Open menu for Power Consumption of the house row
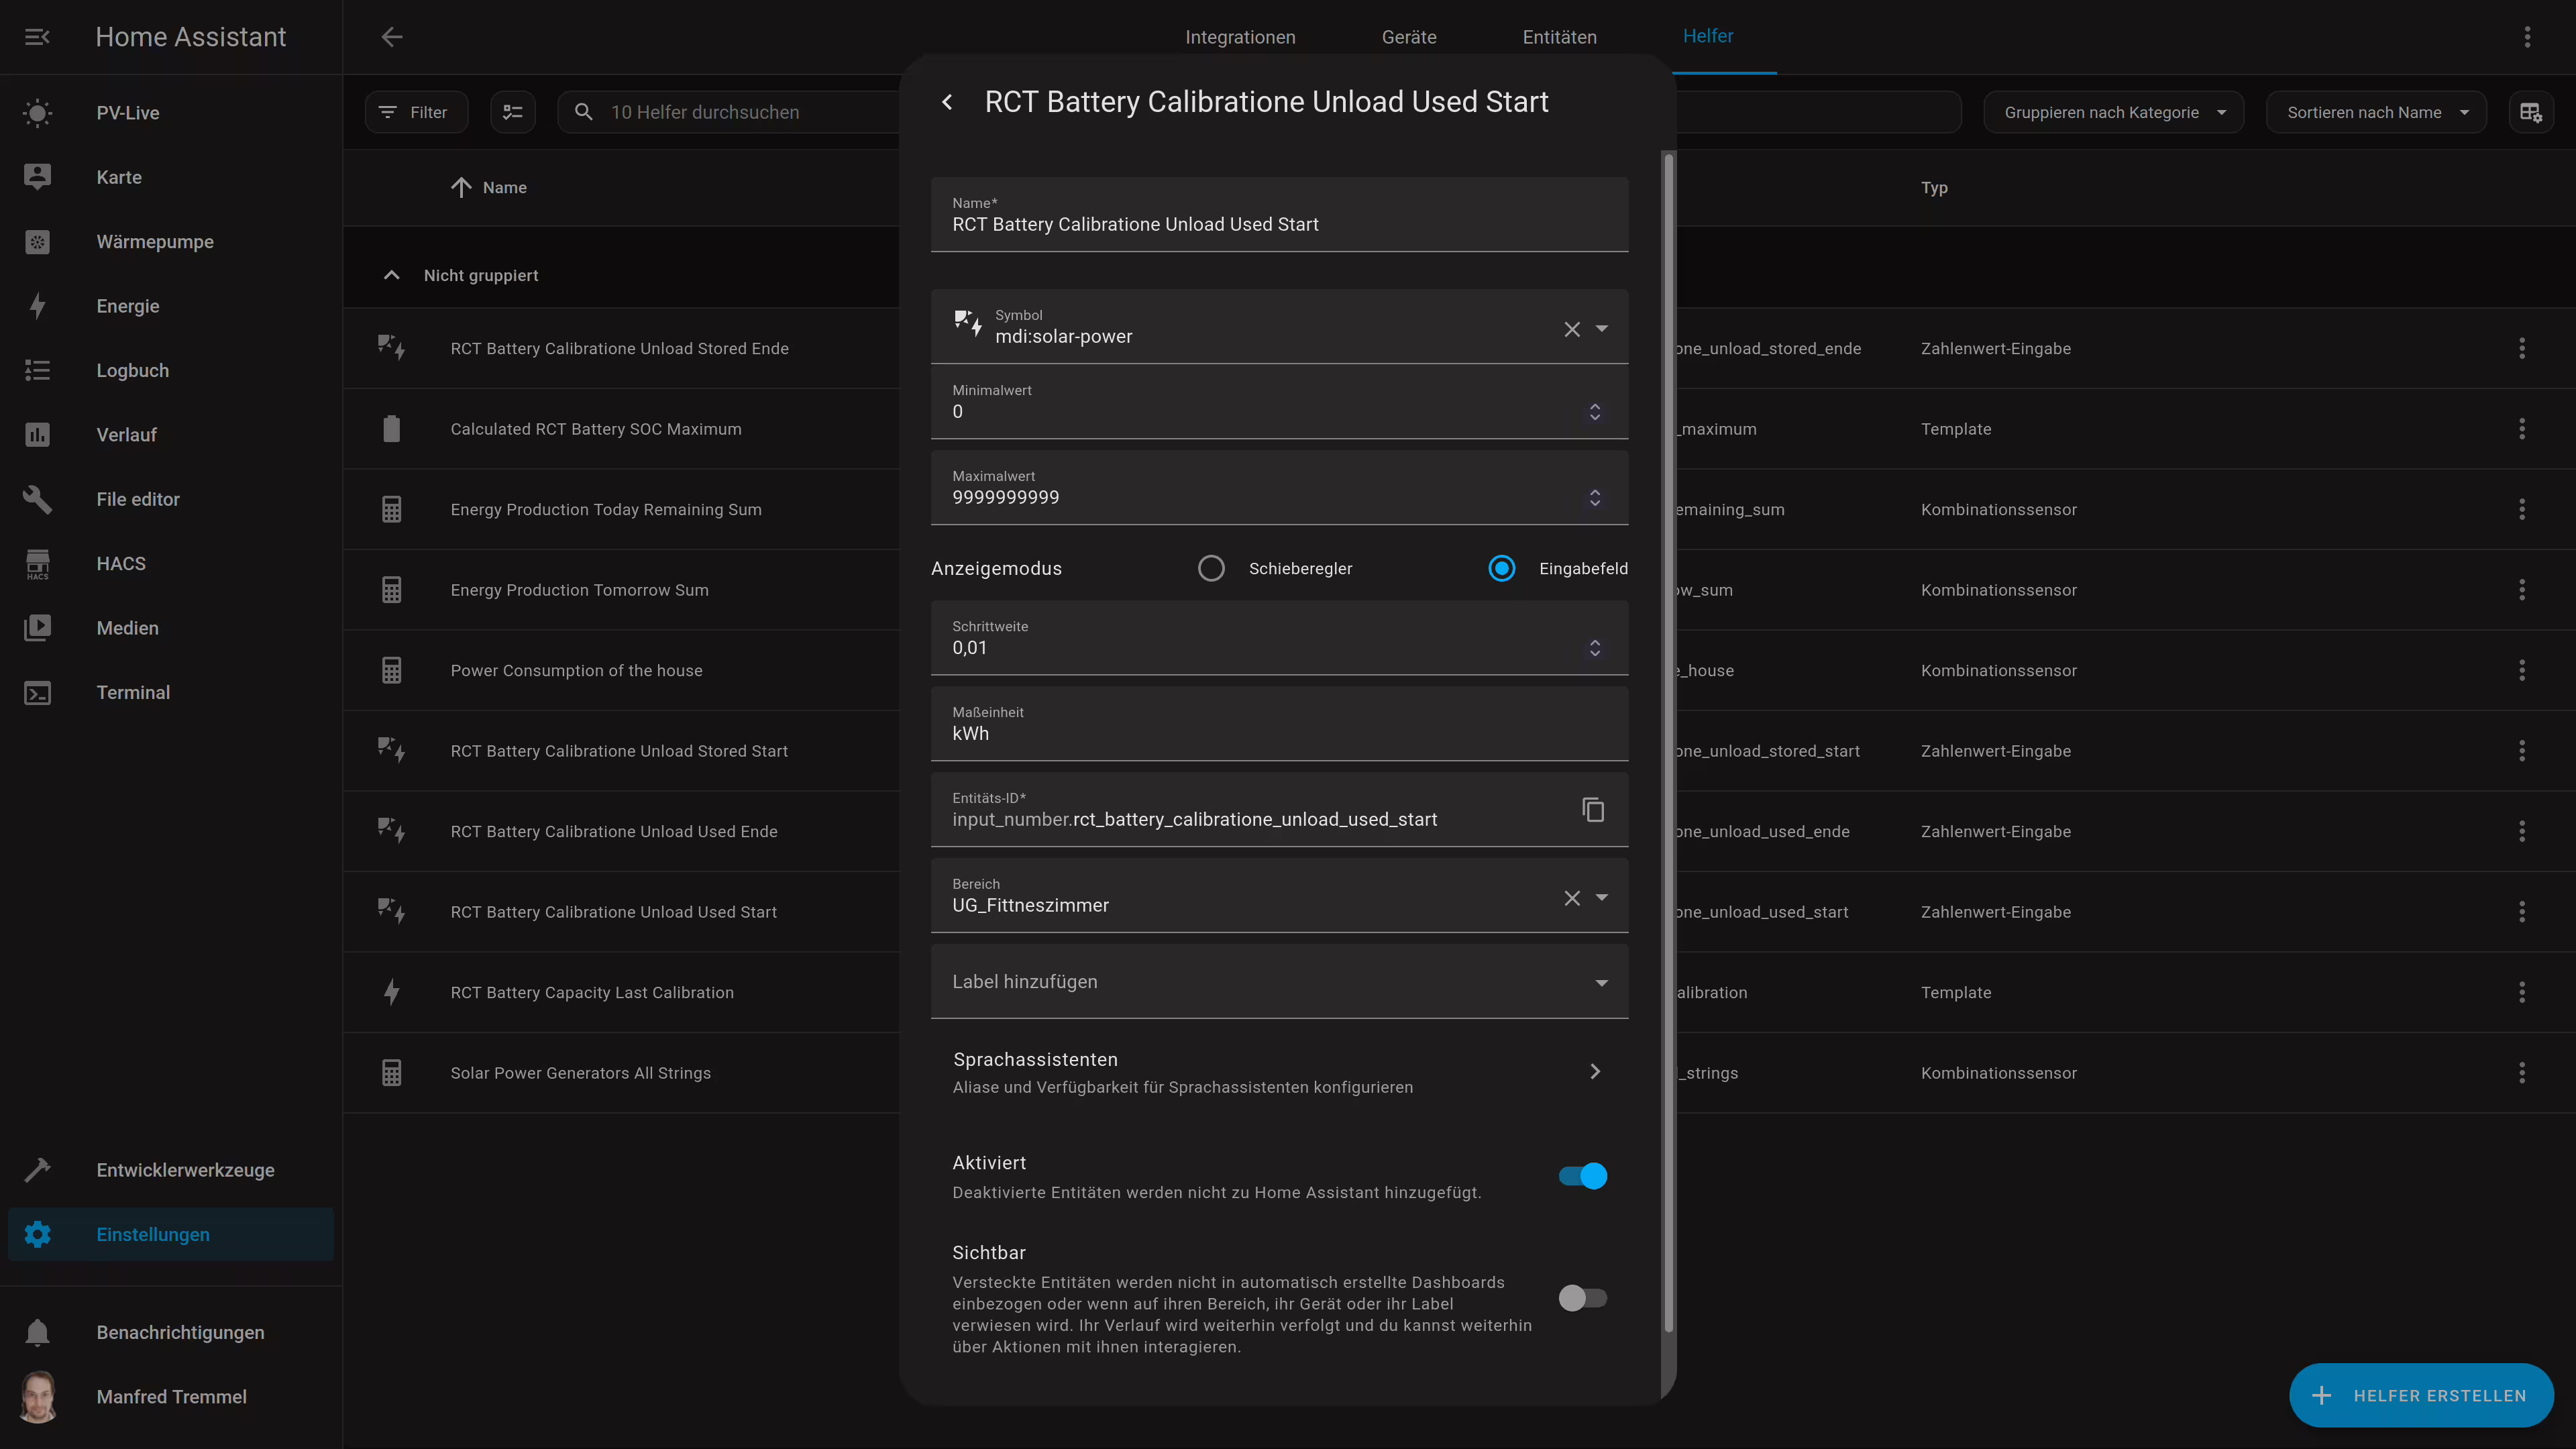 [x=2522, y=670]
